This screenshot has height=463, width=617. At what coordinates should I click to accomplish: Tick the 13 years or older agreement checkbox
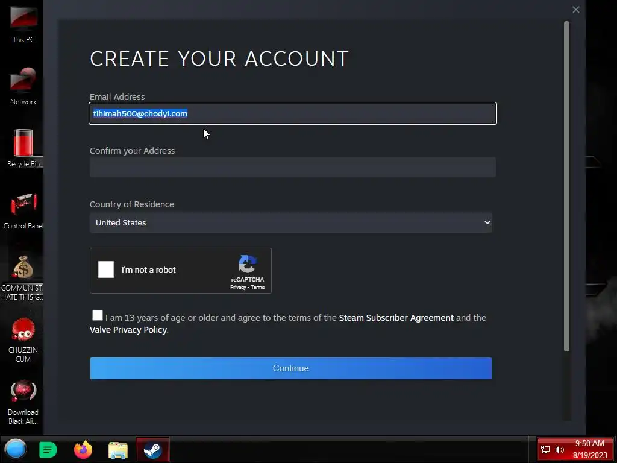tap(97, 315)
